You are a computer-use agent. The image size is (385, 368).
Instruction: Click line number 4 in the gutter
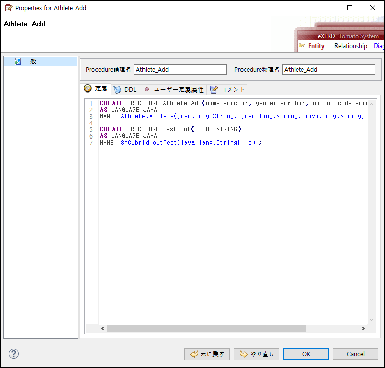91,123
